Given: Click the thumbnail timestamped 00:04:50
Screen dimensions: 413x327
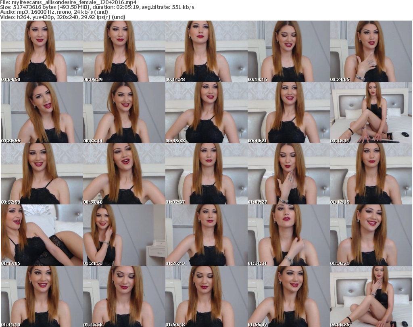Looking at the screenshot, I should pyautogui.click(x=42, y=51).
